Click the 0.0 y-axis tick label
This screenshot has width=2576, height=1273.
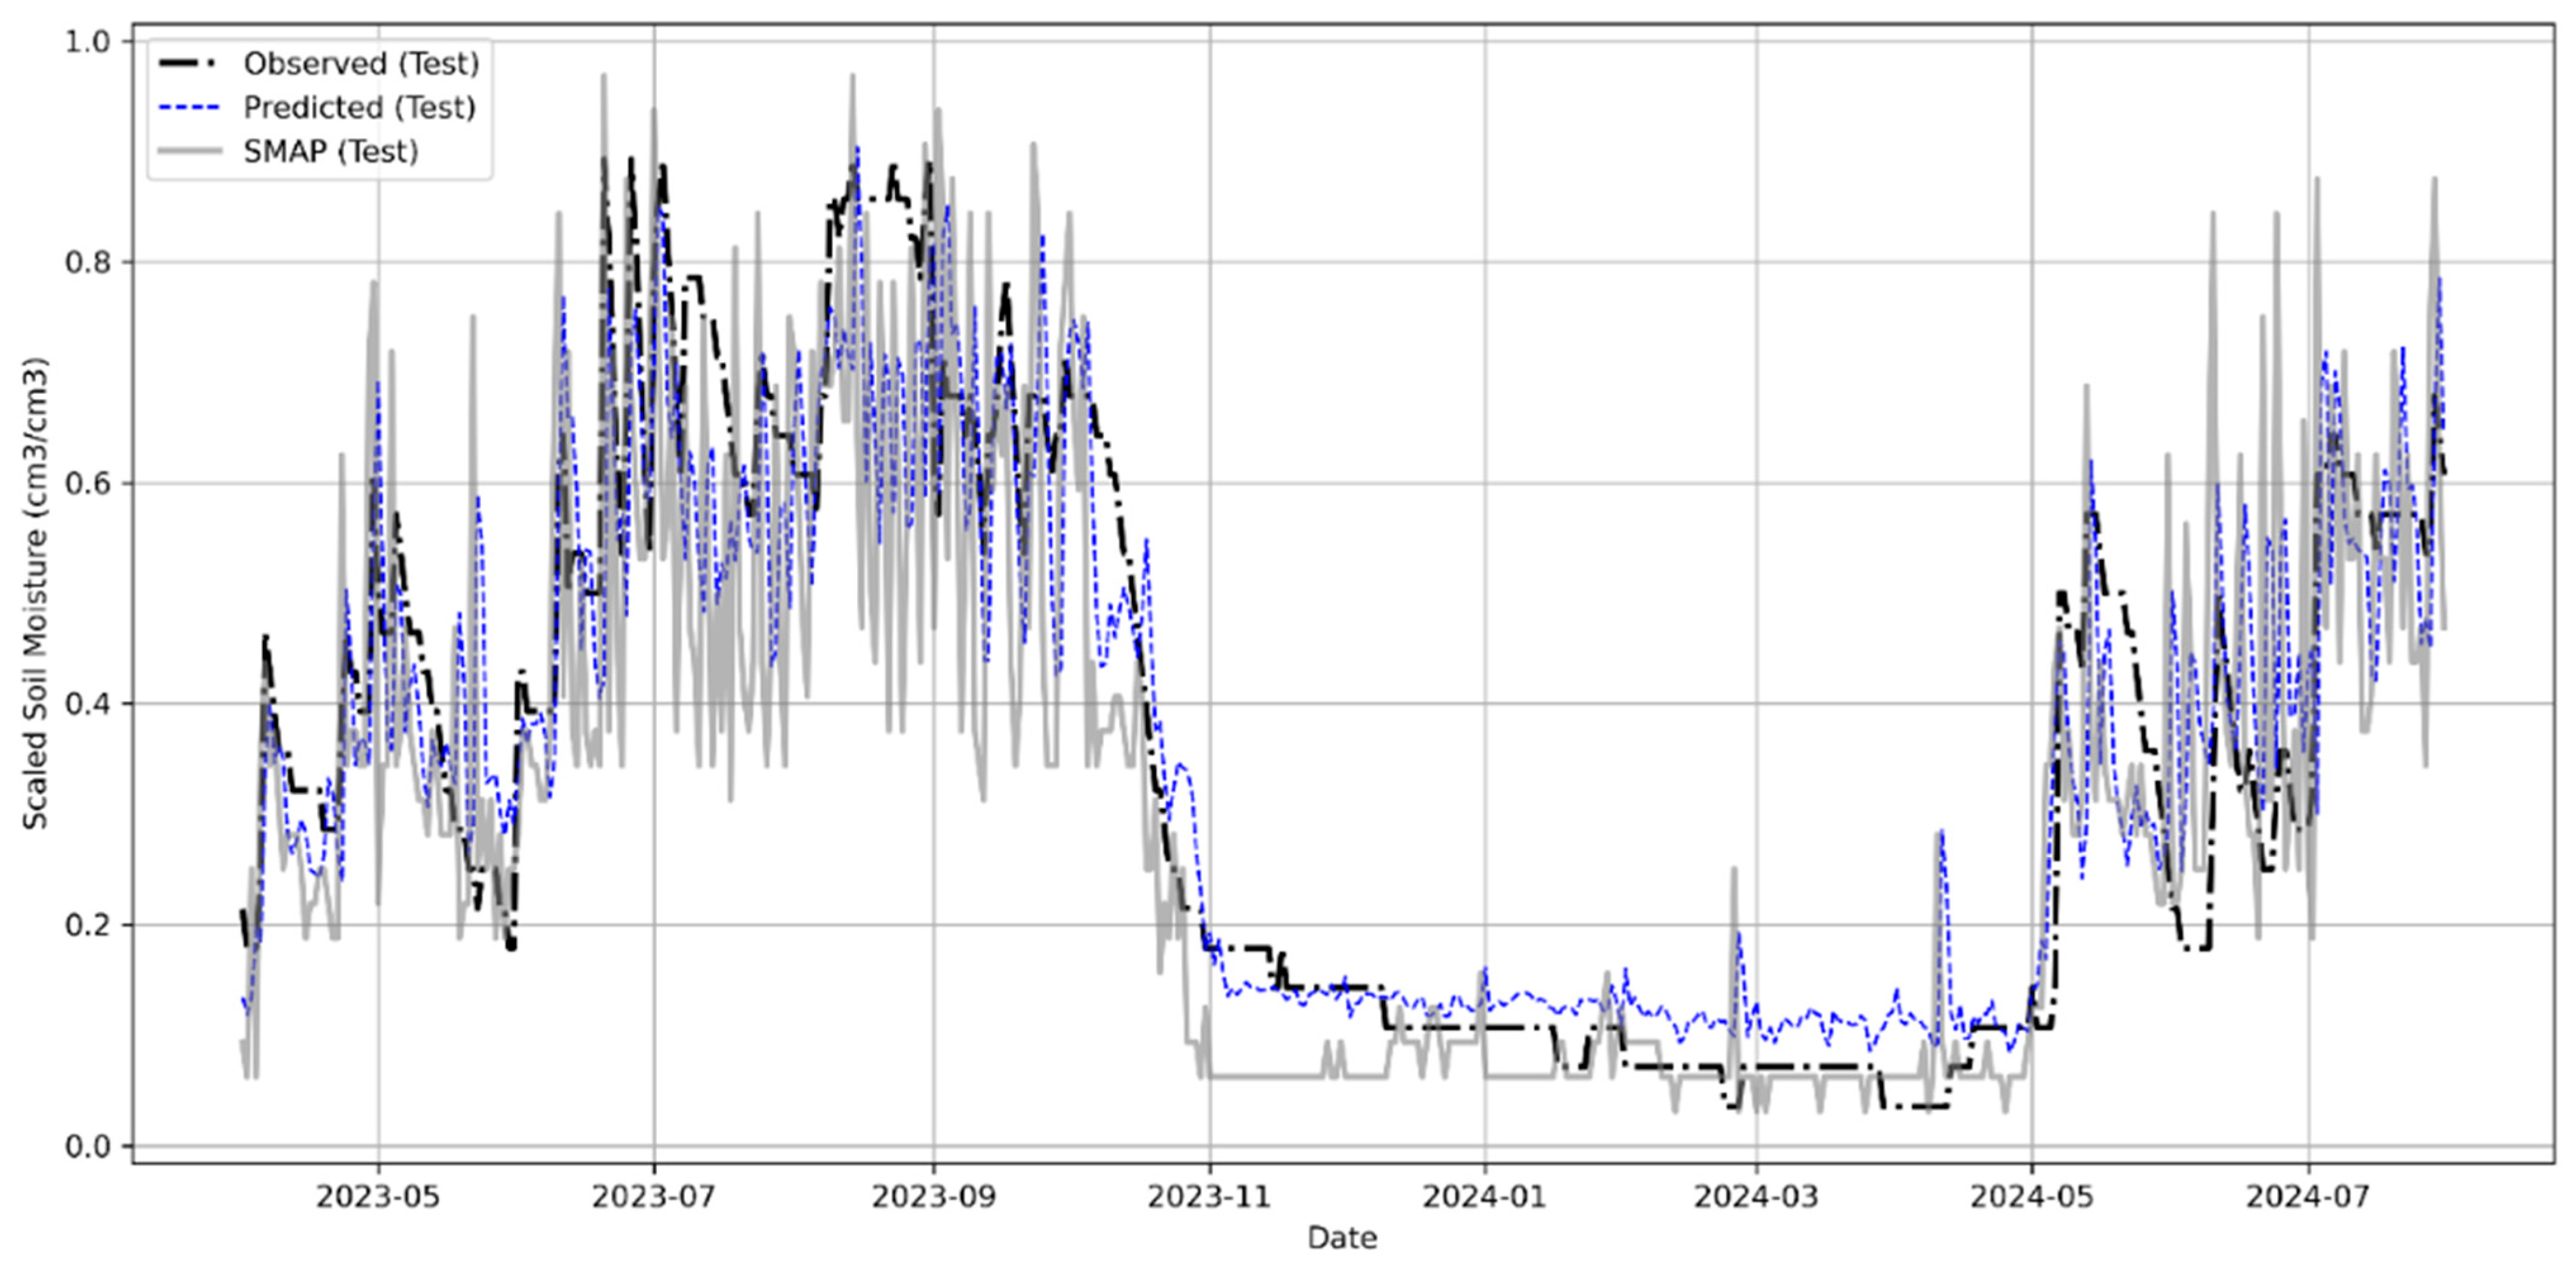click(87, 1147)
